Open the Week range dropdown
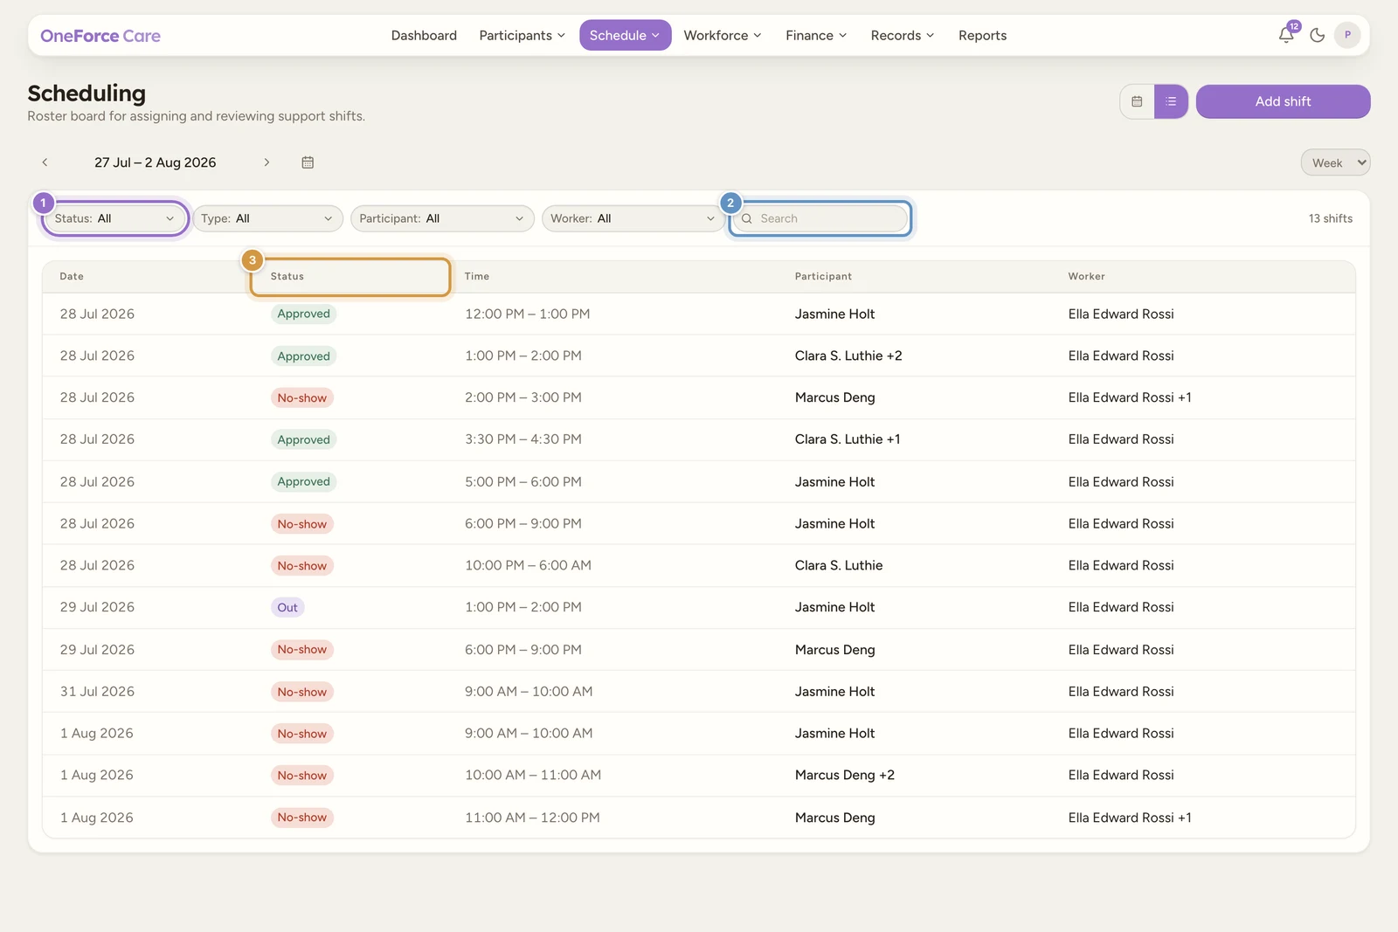Screen dimensions: 1398x932 (x=1335, y=162)
